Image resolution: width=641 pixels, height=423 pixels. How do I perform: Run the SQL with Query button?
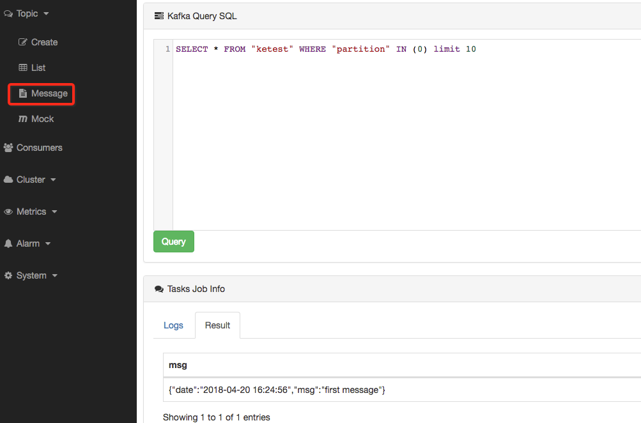[174, 242]
